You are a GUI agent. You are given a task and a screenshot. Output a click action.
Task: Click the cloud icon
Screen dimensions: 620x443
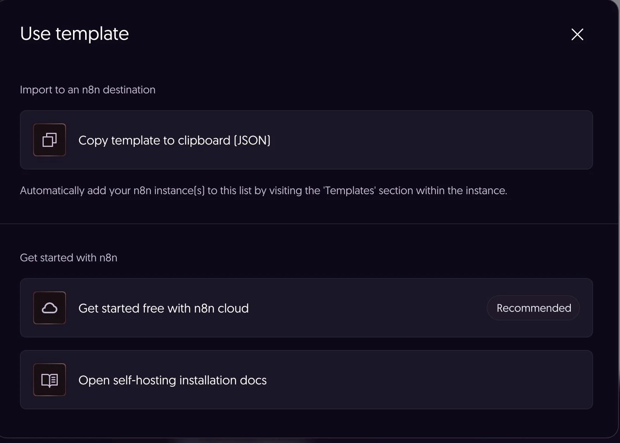click(50, 308)
